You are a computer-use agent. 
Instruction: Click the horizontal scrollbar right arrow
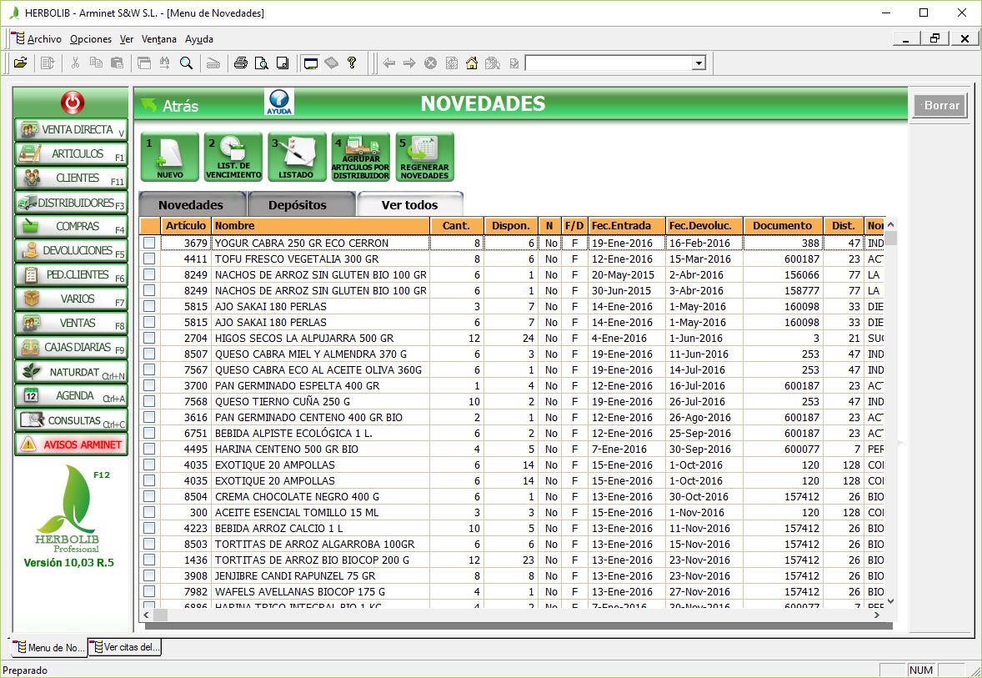(x=877, y=615)
